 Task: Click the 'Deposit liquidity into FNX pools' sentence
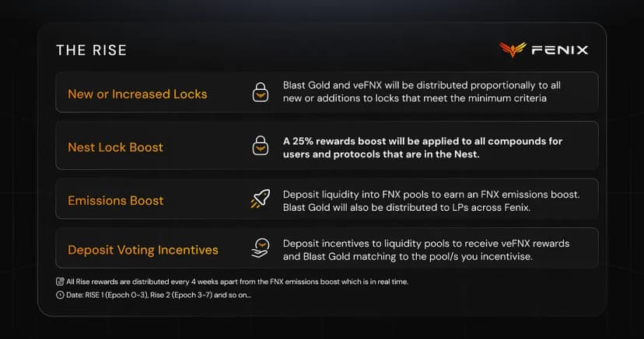tap(431, 193)
